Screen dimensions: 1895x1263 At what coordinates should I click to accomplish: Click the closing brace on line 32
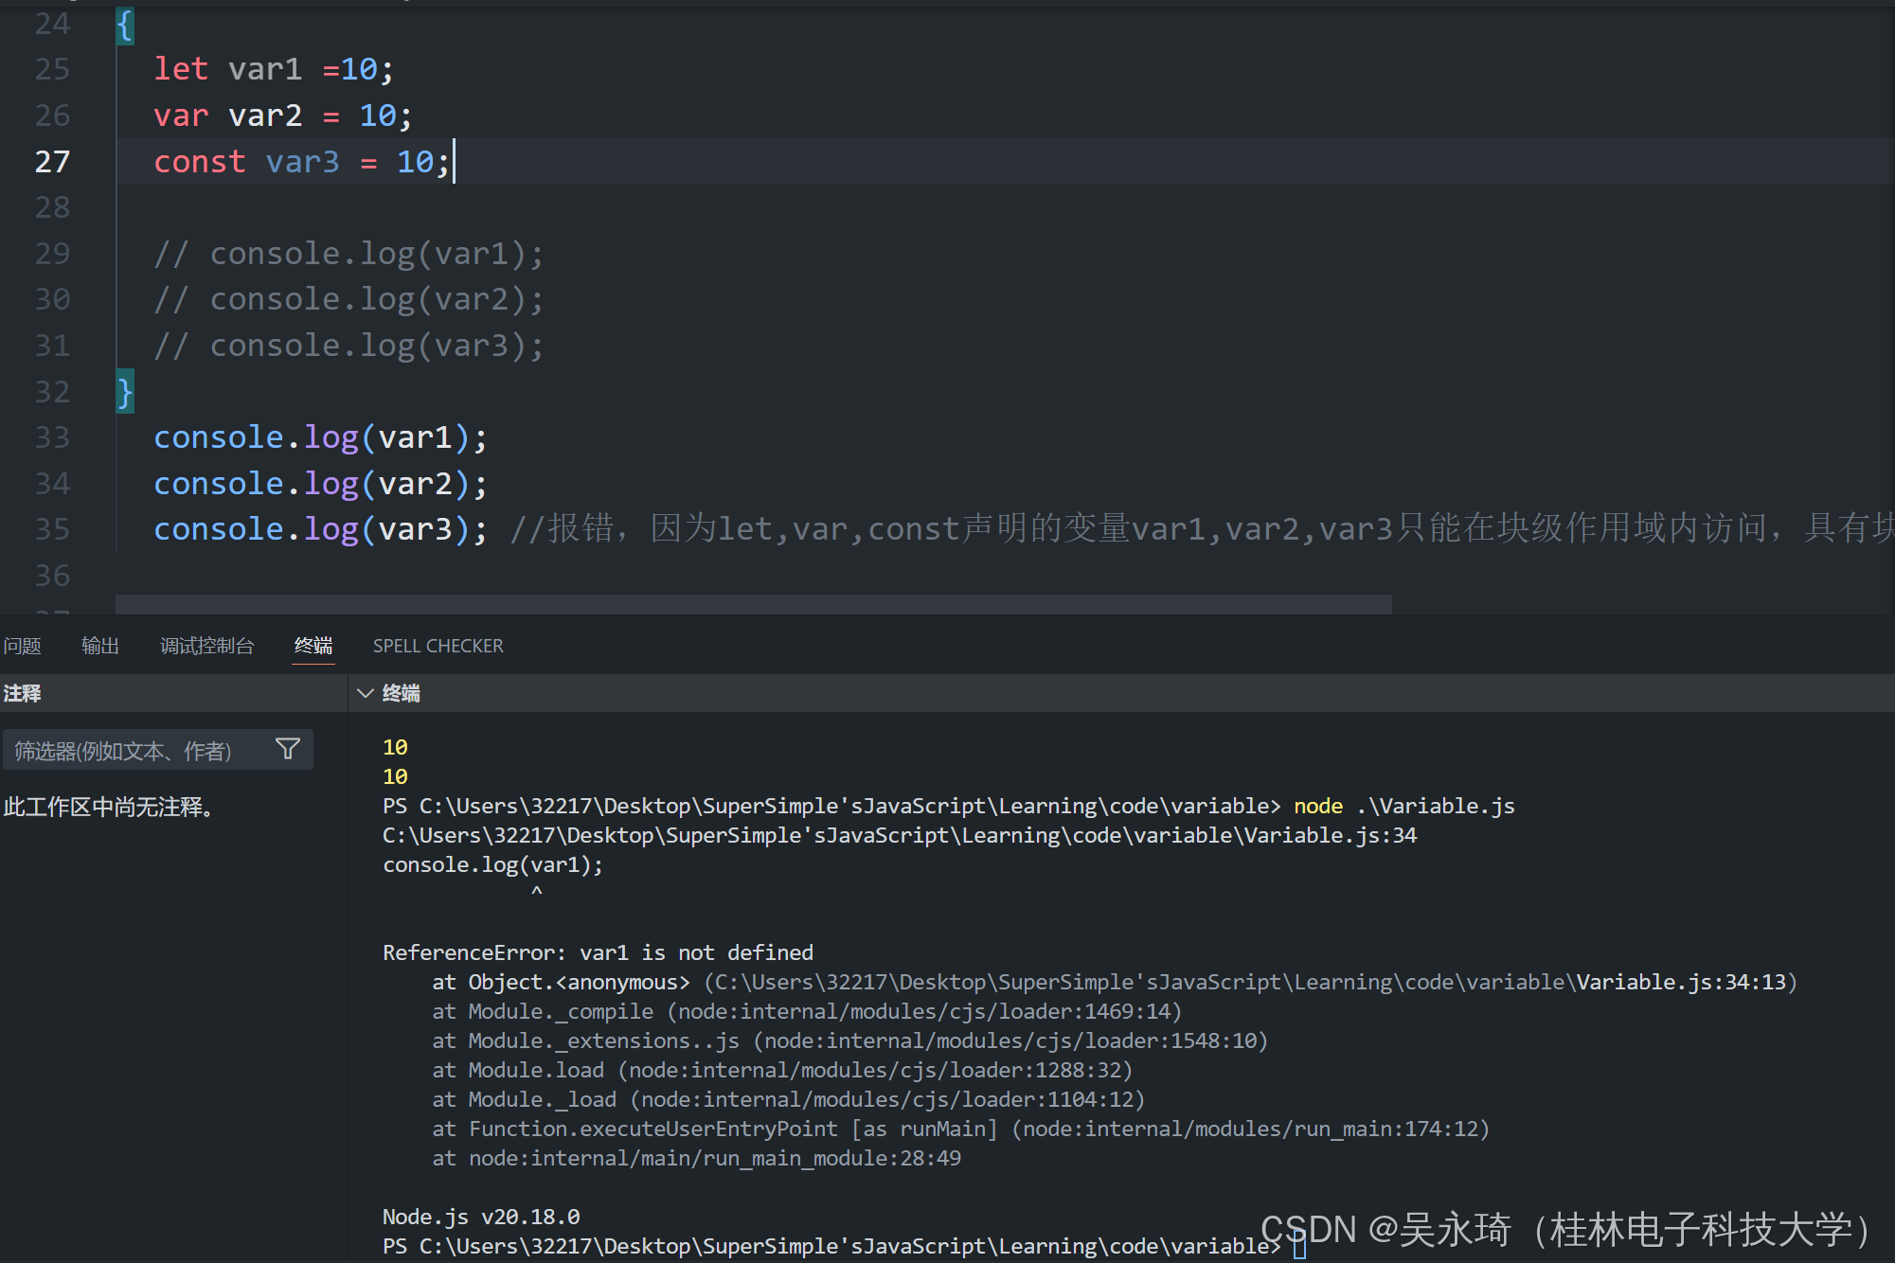click(x=125, y=392)
